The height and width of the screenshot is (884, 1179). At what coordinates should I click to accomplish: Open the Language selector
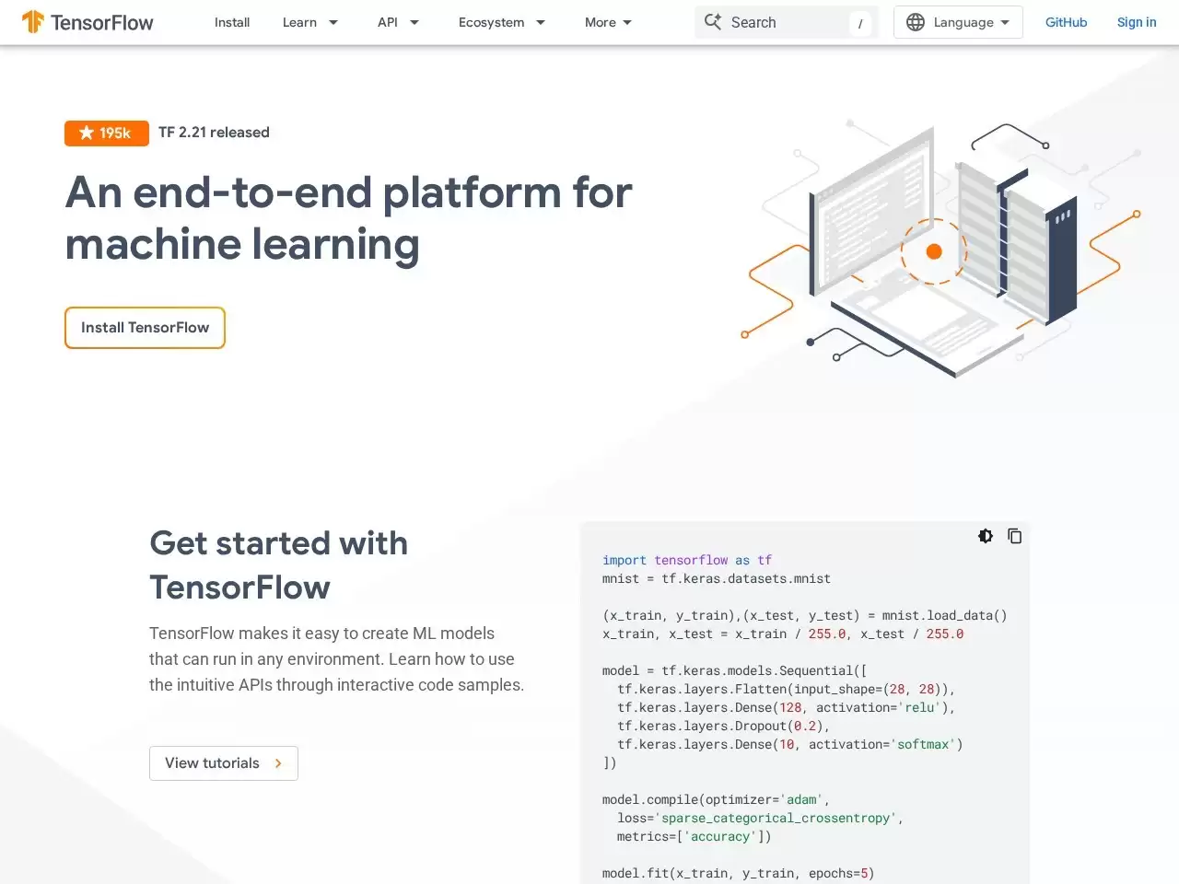click(958, 21)
